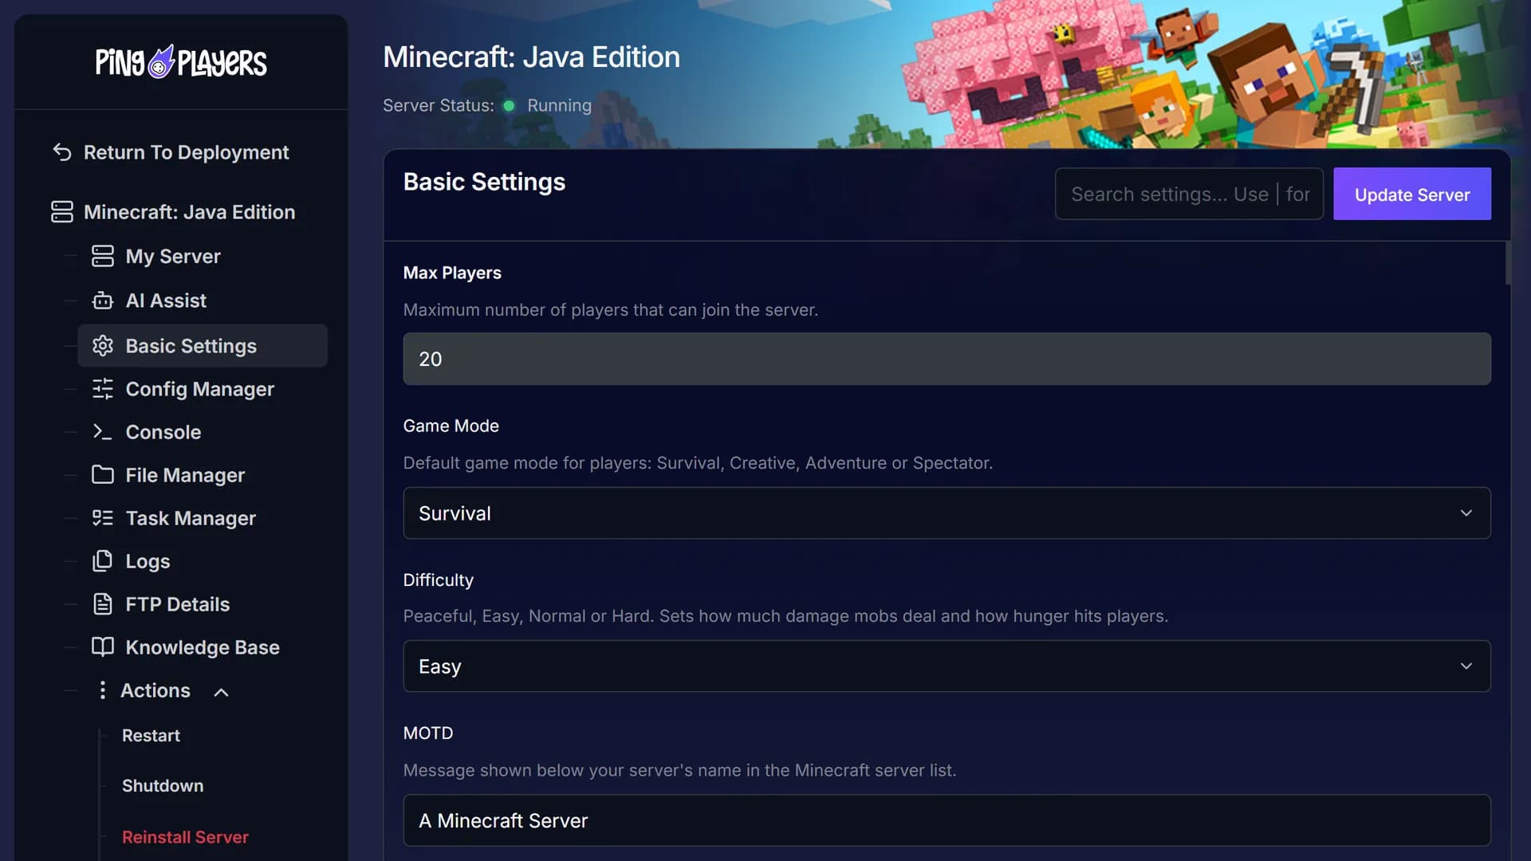
Task: Click the MOTD field with A Minecraft Server
Action: [x=947, y=820]
